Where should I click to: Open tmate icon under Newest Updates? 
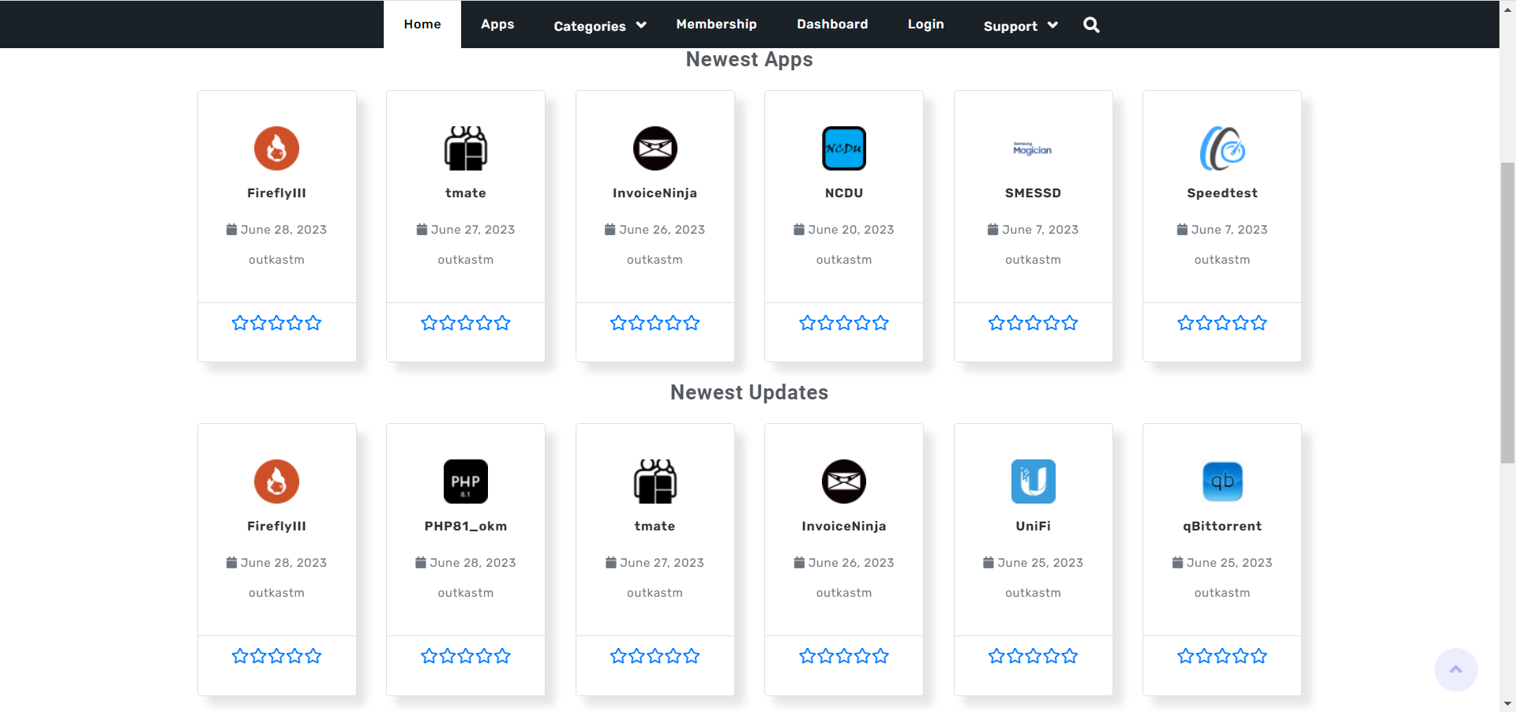click(655, 482)
